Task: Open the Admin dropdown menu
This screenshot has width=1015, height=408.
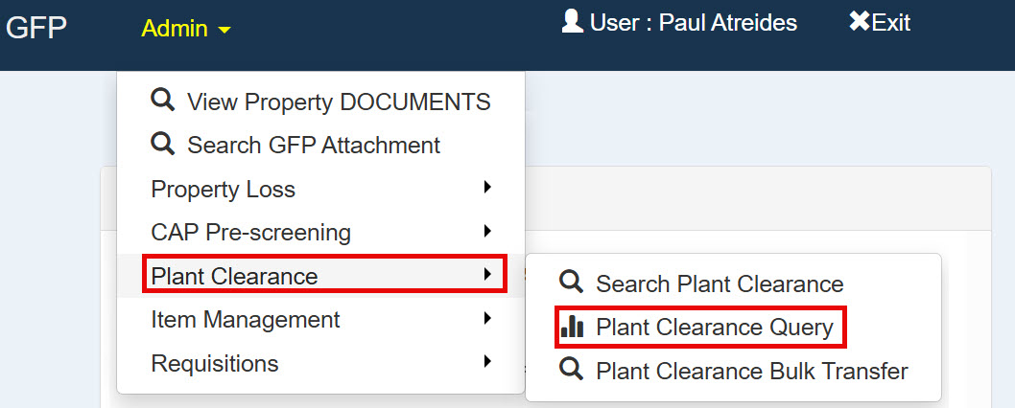Action: [x=186, y=29]
